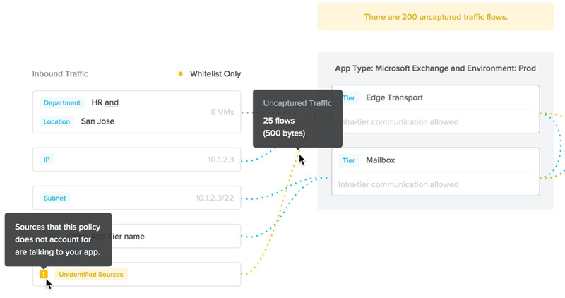This screenshot has width=565, height=298.
Task: Click the App Type Microsoft Exchange heading
Action: (435, 68)
